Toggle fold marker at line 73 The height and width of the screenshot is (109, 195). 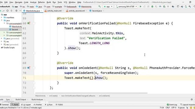pyautogui.click(x=34, y=88)
